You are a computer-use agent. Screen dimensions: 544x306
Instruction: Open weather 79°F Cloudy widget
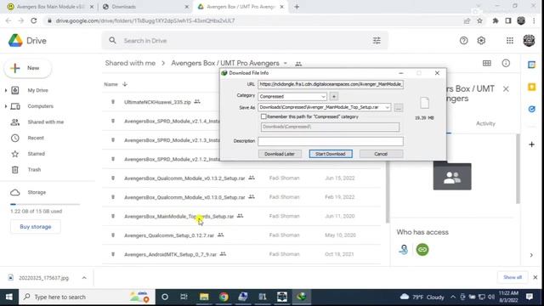pyautogui.click(x=422, y=297)
